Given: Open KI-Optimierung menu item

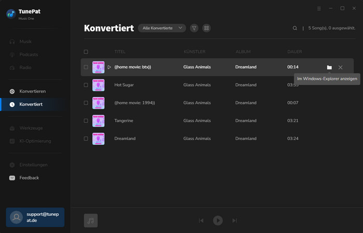Looking at the screenshot, I should tap(35, 141).
